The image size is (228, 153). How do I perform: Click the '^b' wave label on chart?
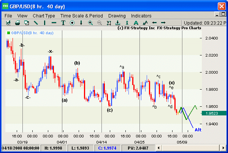(155, 107)
